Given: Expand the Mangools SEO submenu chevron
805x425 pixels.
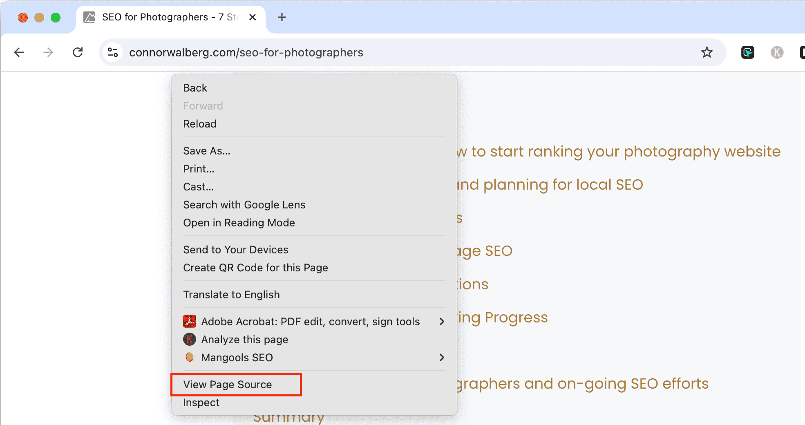Looking at the screenshot, I should coord(441,358).
